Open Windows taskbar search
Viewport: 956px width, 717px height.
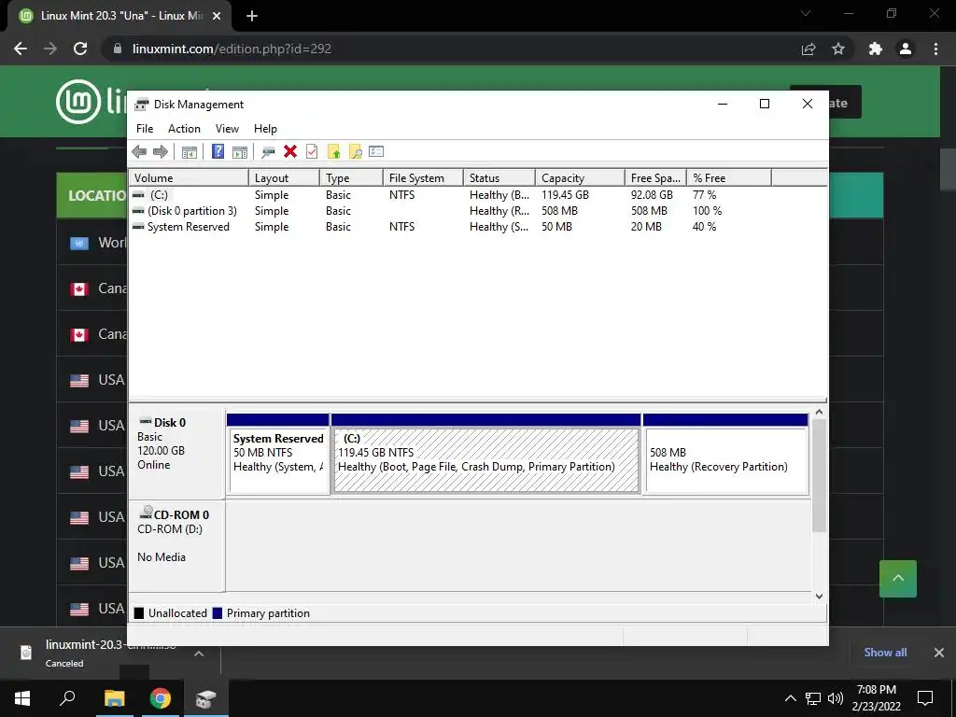(x=67, y=698)
